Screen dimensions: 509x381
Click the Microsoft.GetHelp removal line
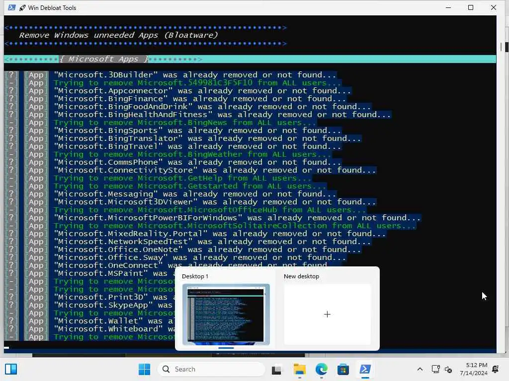pos(182,178)
